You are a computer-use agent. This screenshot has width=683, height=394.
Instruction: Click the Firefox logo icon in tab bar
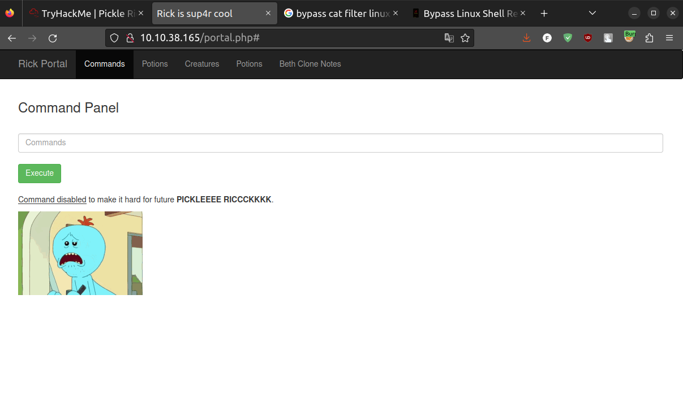10,13
